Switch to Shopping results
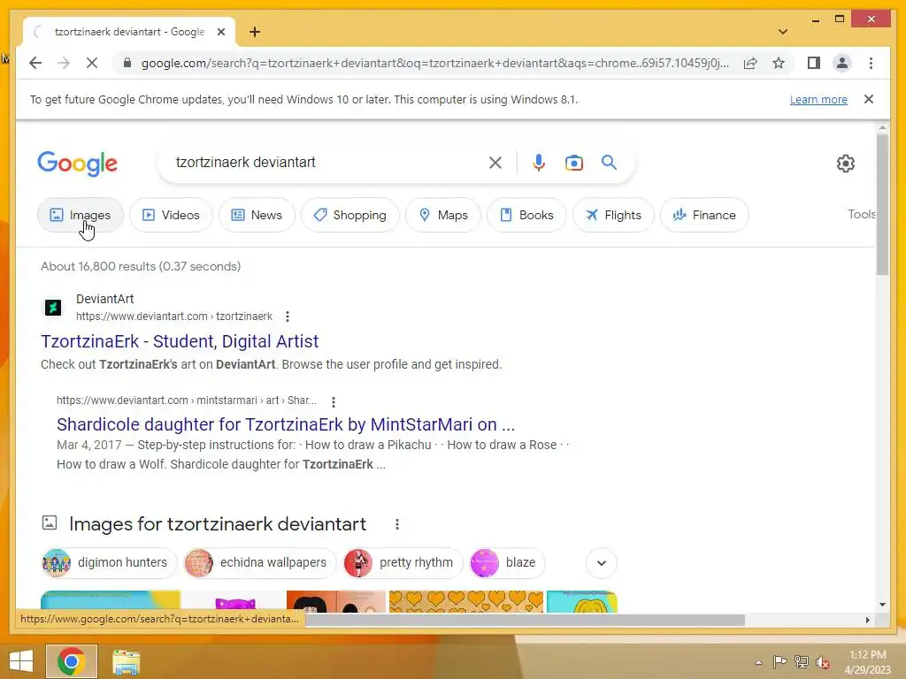This screenshot has height=679, width=906. [350, 215]
